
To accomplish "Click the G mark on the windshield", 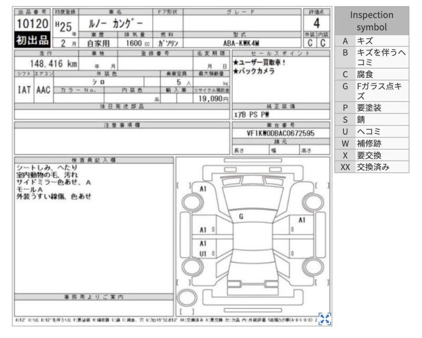I will 241,216.
